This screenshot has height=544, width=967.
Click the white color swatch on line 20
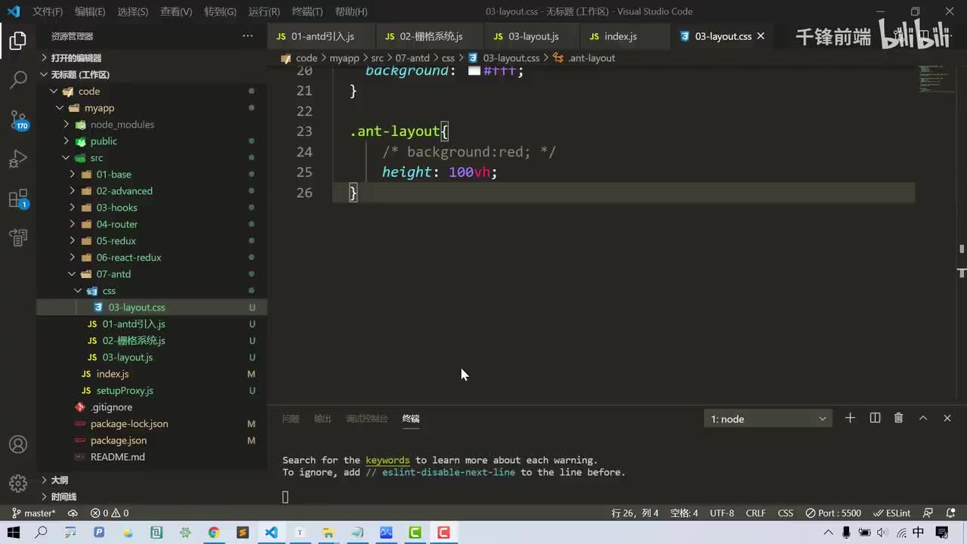coord(474,70)
